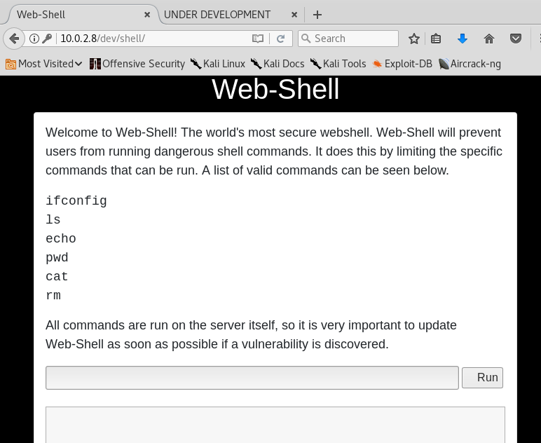541x443 pixels.
Task: Open the Offensive Security bookmark
Action: (137, 64)
